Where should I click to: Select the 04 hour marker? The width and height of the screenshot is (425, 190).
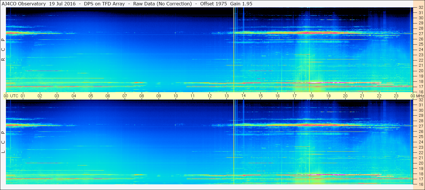pyautogui.click(x=74, y=96)
